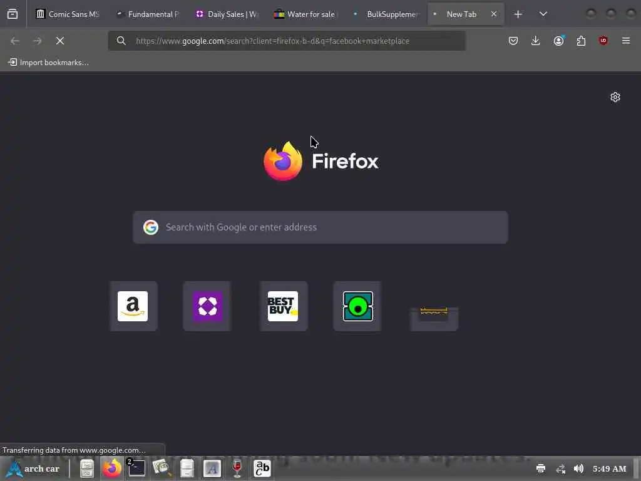Open the Firefox View icon
The width and height of the screenshot is (641, 481).
click(13, 14)
